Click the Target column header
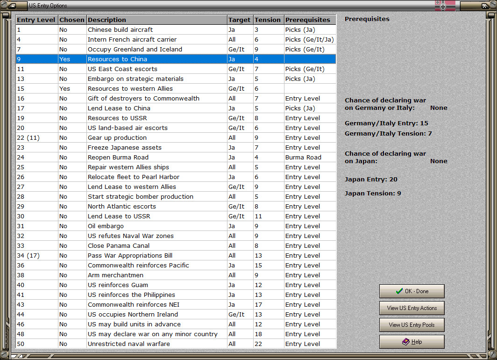Image resolution: width=497 pixels, height=360 pixels. pyautogui.click(x=240, y=20)
